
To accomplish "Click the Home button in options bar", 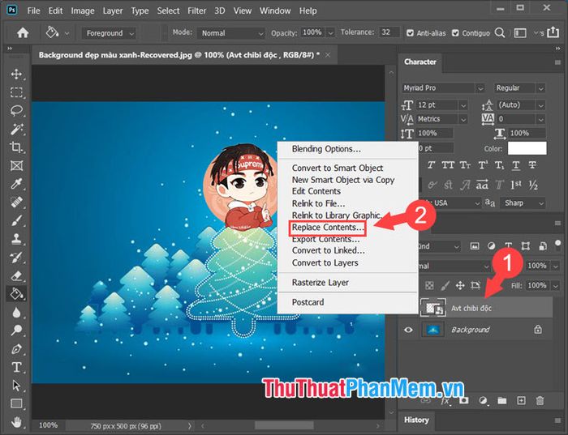I will pos(23,33).
